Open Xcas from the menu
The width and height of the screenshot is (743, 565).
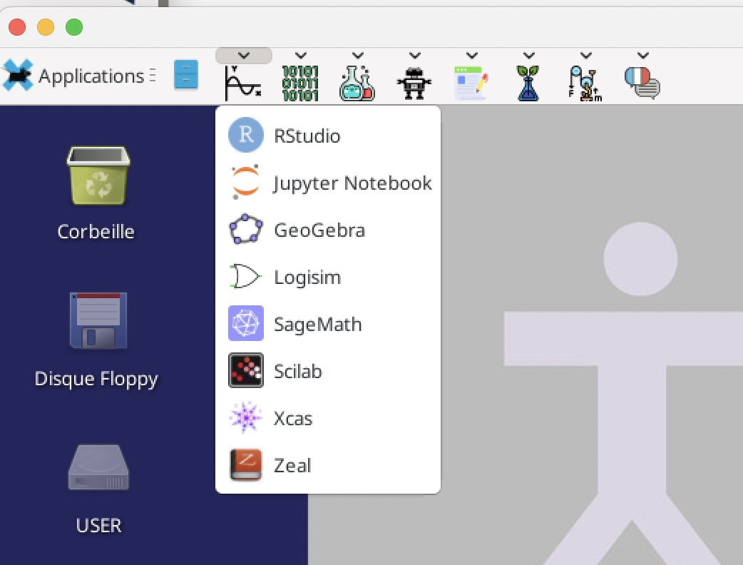pos(328,418)
